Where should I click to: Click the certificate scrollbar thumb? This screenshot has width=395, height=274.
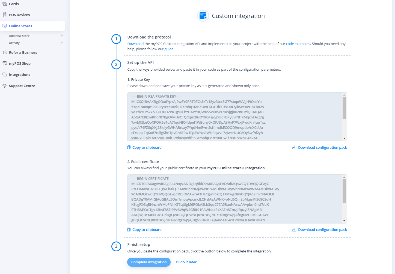[344, 191]
